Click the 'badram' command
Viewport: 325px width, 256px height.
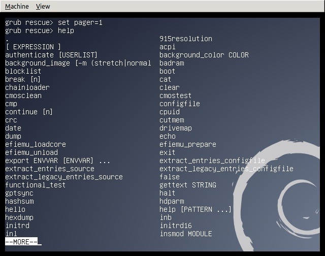tap(172, 63)
